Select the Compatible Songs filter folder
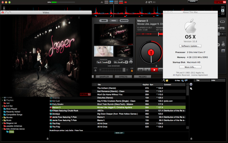 pos(13,115)
